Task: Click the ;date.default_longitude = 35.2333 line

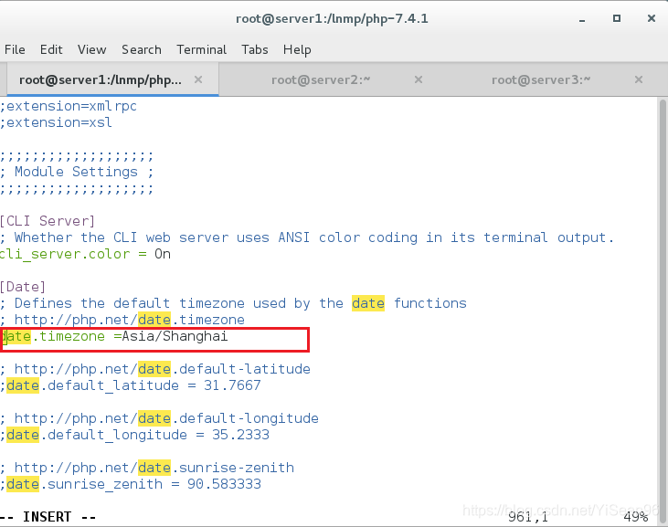Action: pyautogui.click(x=134, y=435)
